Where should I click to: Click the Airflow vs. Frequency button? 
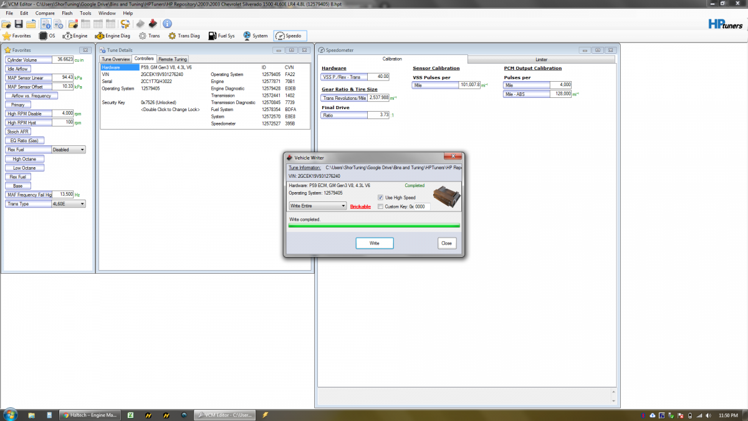click(31, 96)
